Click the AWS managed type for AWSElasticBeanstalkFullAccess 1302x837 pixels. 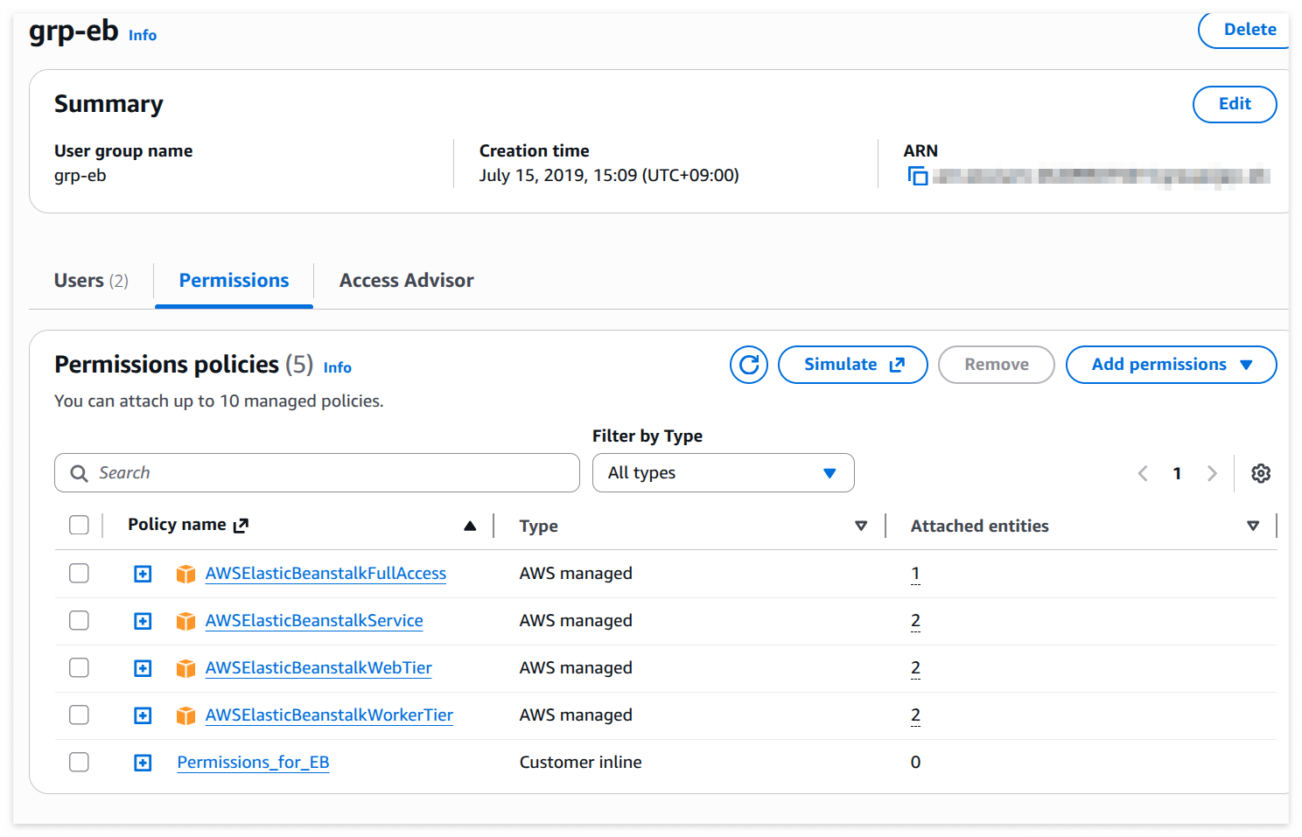576,574
